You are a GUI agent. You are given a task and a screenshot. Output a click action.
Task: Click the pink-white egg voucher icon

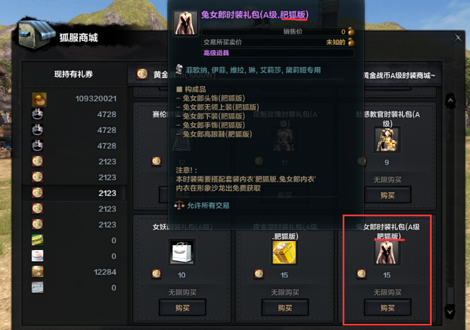pyautogui.click(x=37, y=256)
